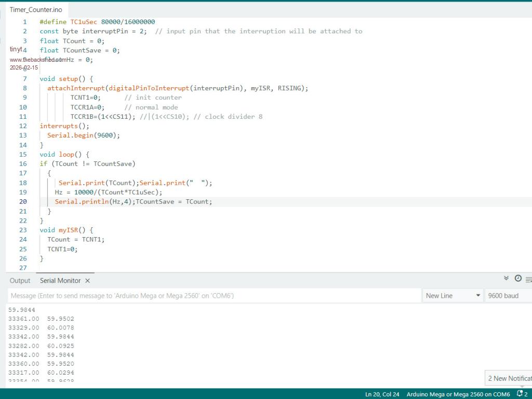The width and height of the screenshot is (532, 399).
Task: Click the 60.0925 value in serial output
Action: 61,346
